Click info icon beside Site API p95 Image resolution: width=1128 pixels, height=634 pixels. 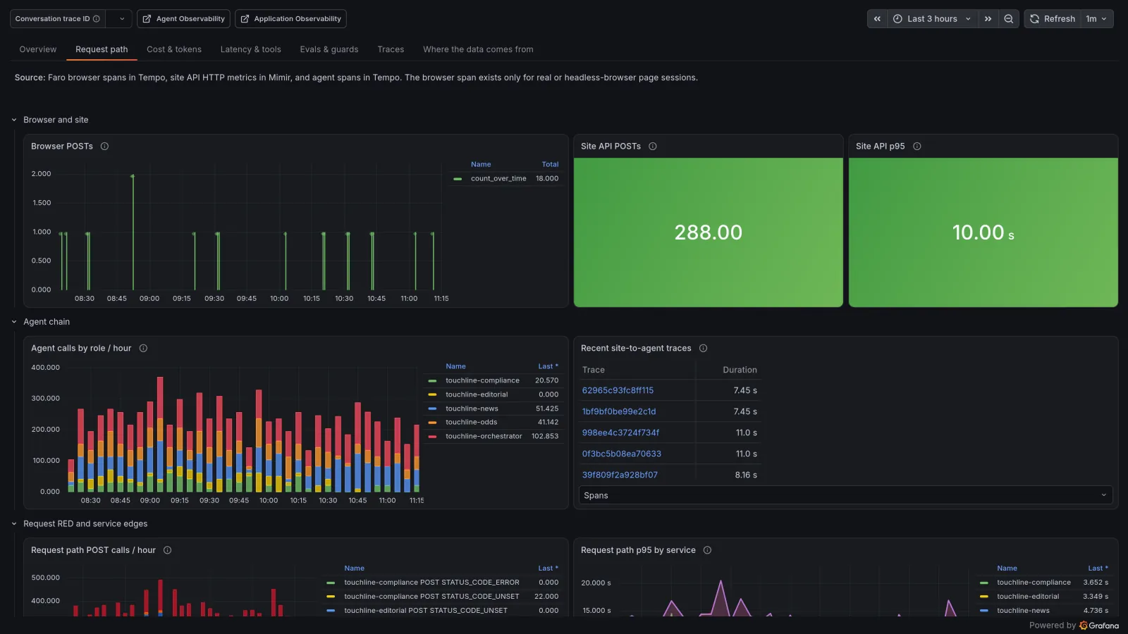point(917,147)
